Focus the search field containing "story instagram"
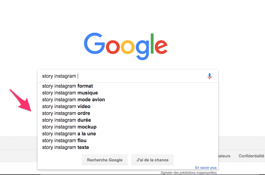Screen dimensions: 265x175 [x=124, y=76]
